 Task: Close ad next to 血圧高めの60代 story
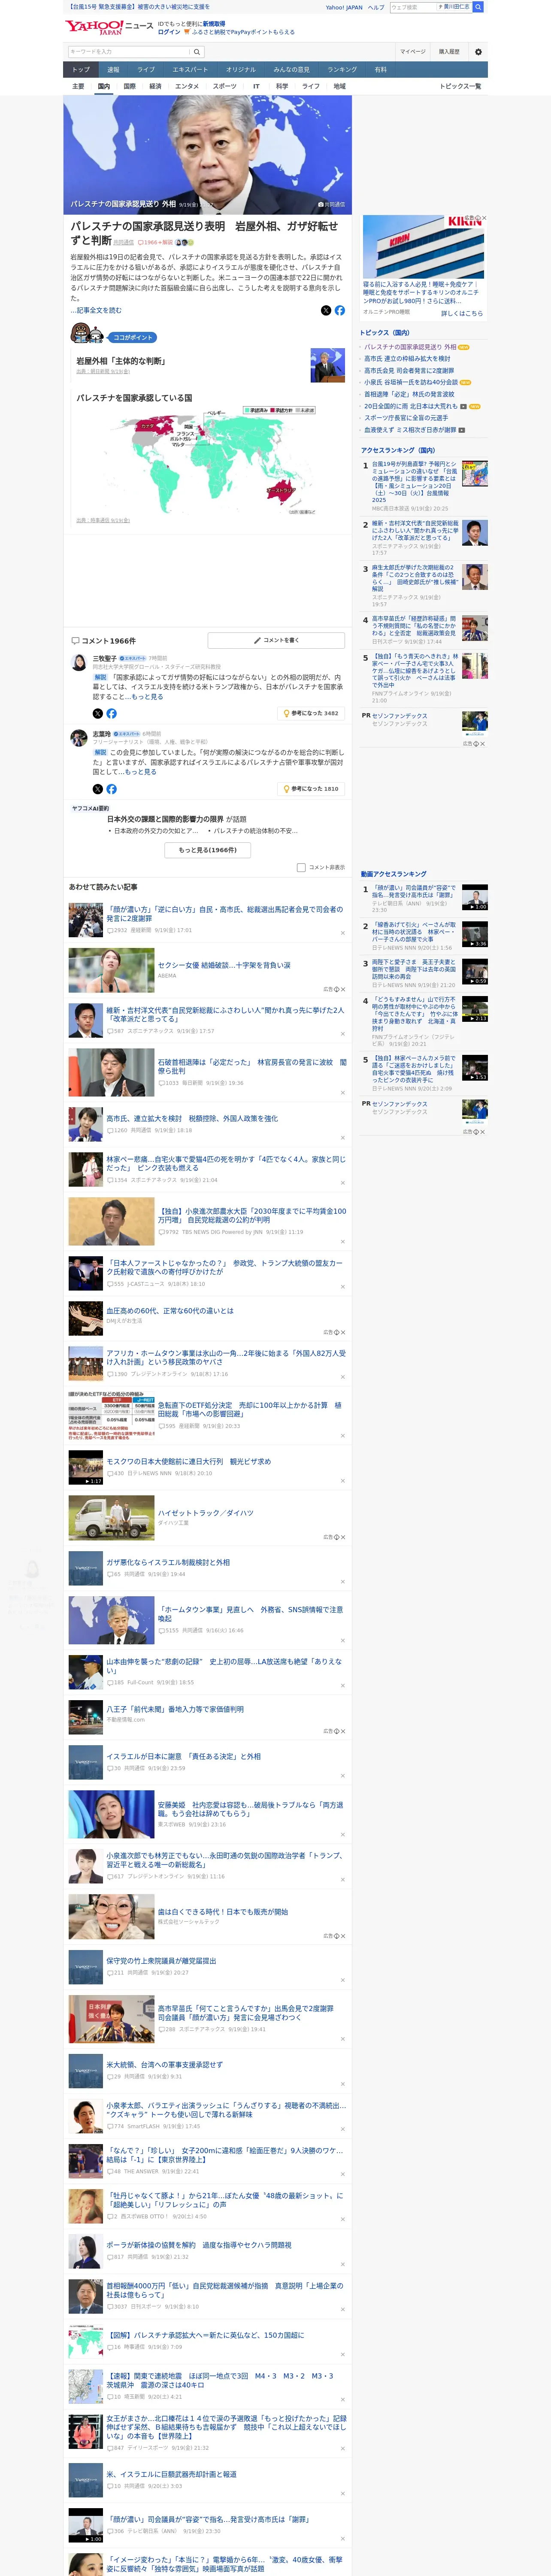[x=342, y=1332]
